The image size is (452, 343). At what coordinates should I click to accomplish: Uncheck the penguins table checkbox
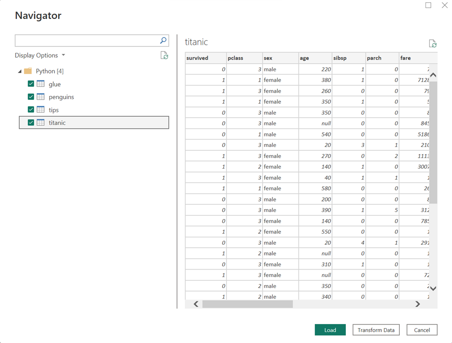click(31, 97)
